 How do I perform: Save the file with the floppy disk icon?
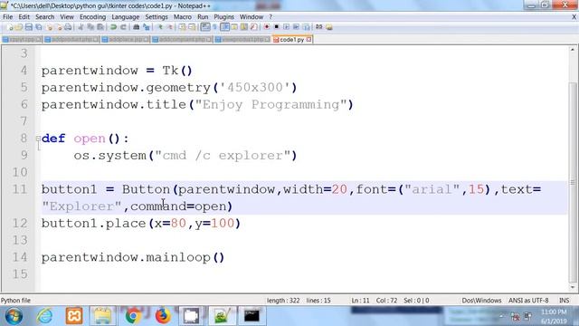(x=29, y=27)
